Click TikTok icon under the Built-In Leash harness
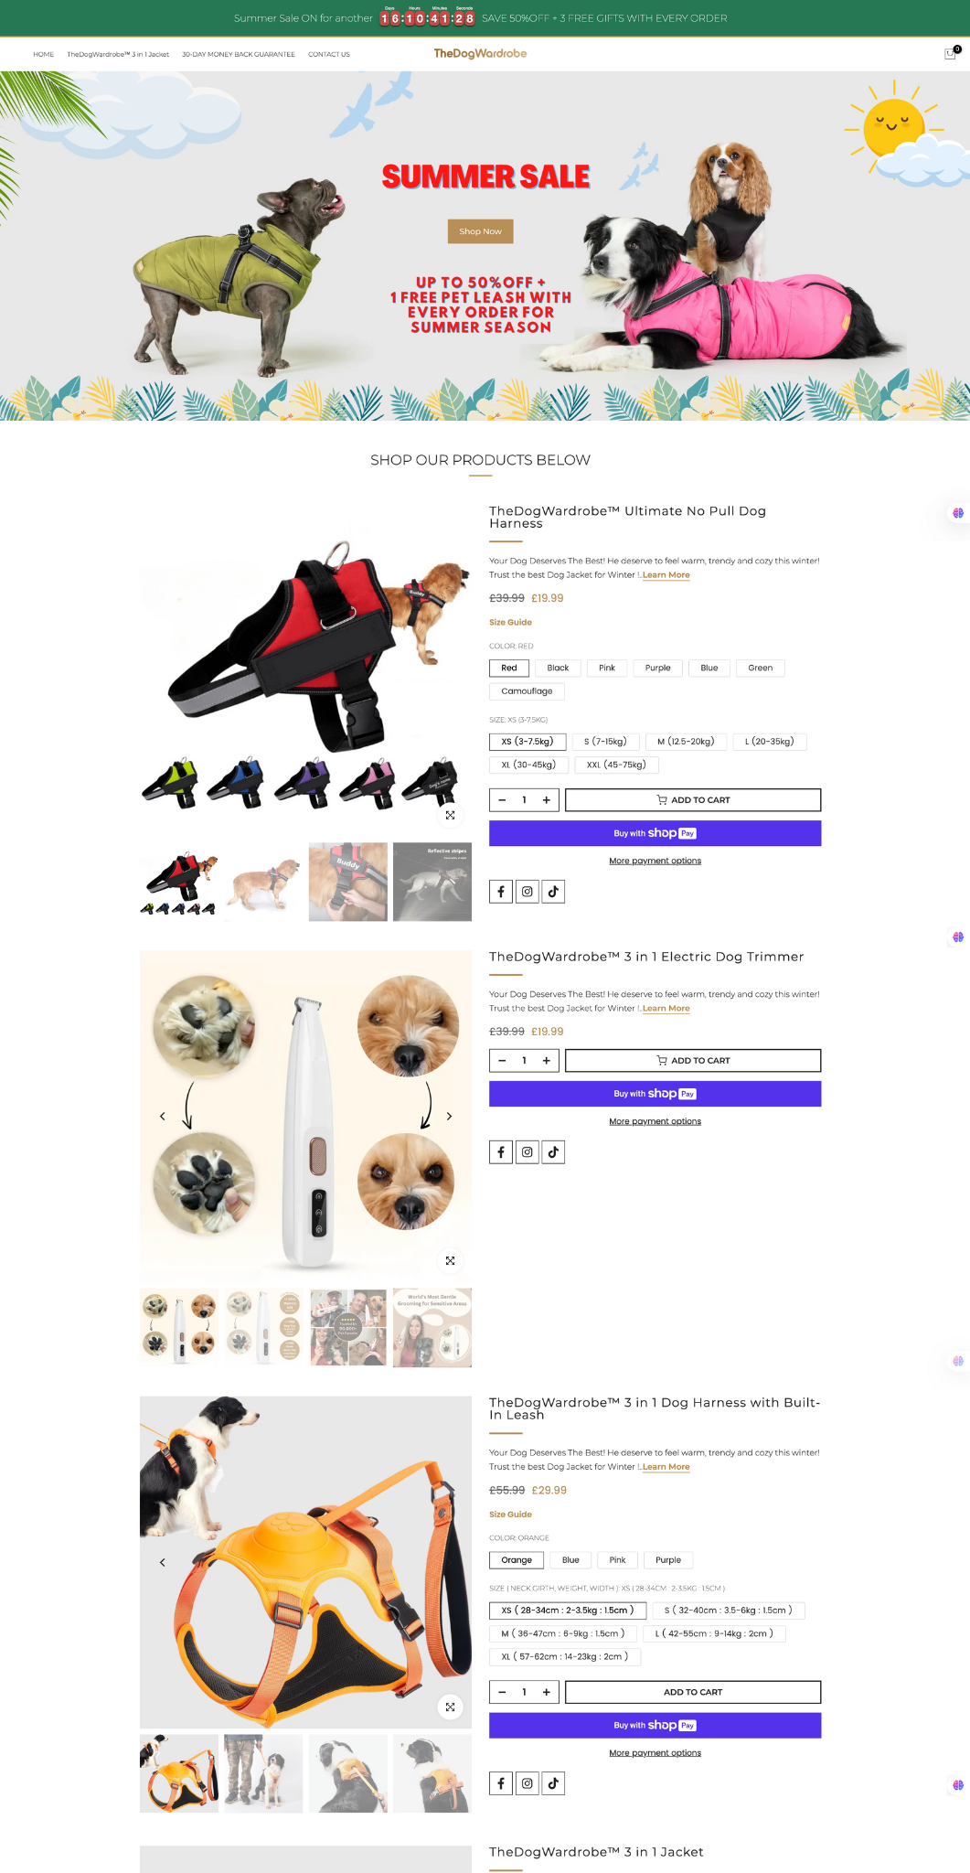The width and height of the screenshot is (970, 1873). tap(553, 1783)
